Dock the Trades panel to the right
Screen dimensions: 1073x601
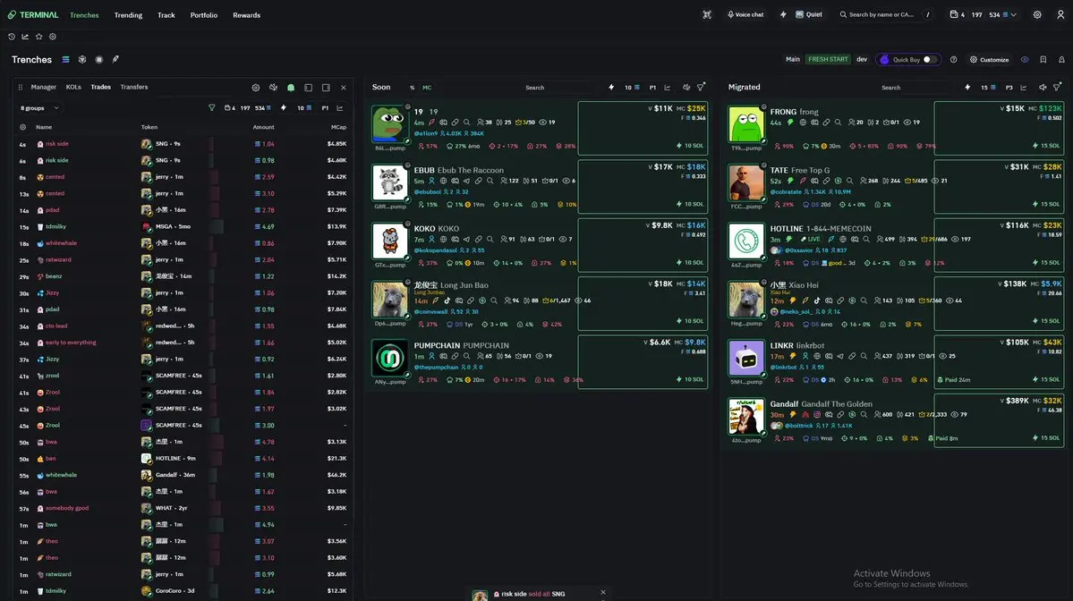pos(326,88)
